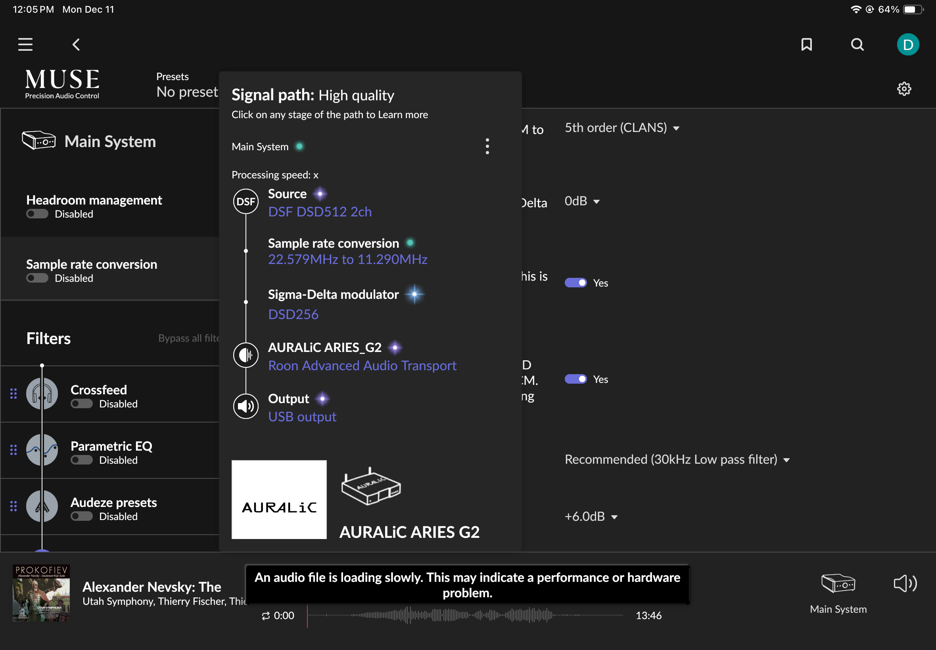
Task: Open the Prokofiev album cover thumbnail
Action: point(41,593)
